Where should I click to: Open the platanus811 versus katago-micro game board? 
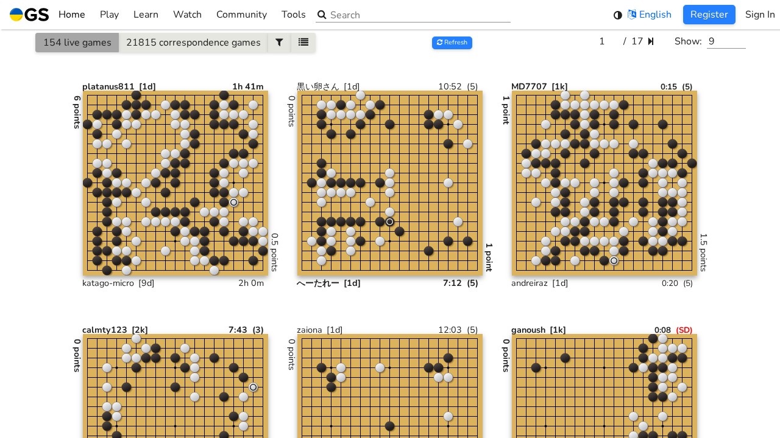(175, 182)
